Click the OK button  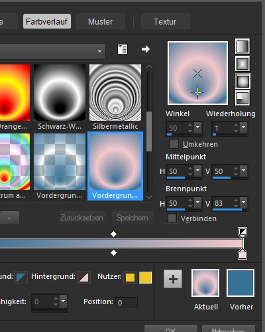point(171,329)
